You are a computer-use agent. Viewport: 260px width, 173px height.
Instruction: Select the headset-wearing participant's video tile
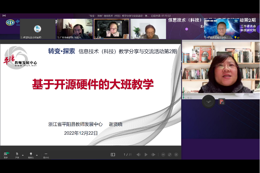pyautogui.click(x=112, y=29)
